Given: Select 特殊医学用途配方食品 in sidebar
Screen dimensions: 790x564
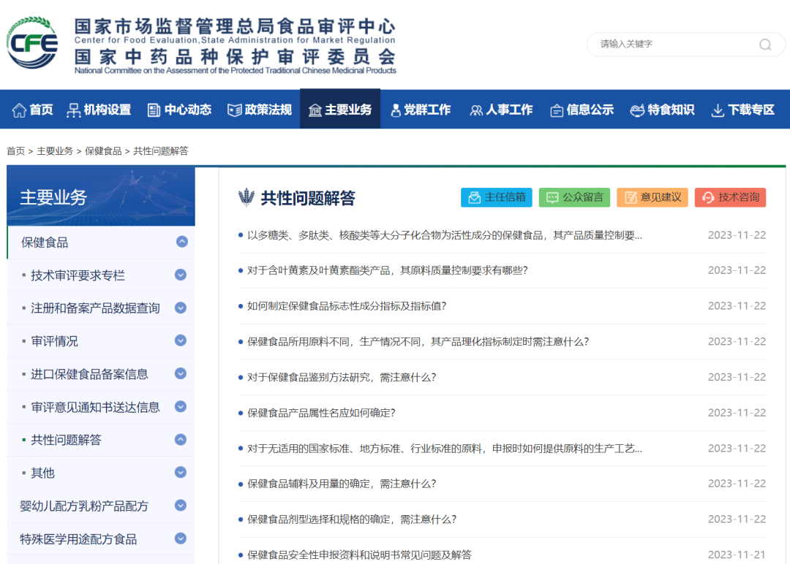Looking at the screenshot, I should [78, 539].
